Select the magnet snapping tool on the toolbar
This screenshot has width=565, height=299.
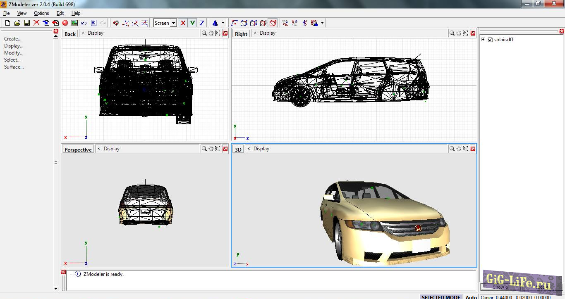(116, 23)
